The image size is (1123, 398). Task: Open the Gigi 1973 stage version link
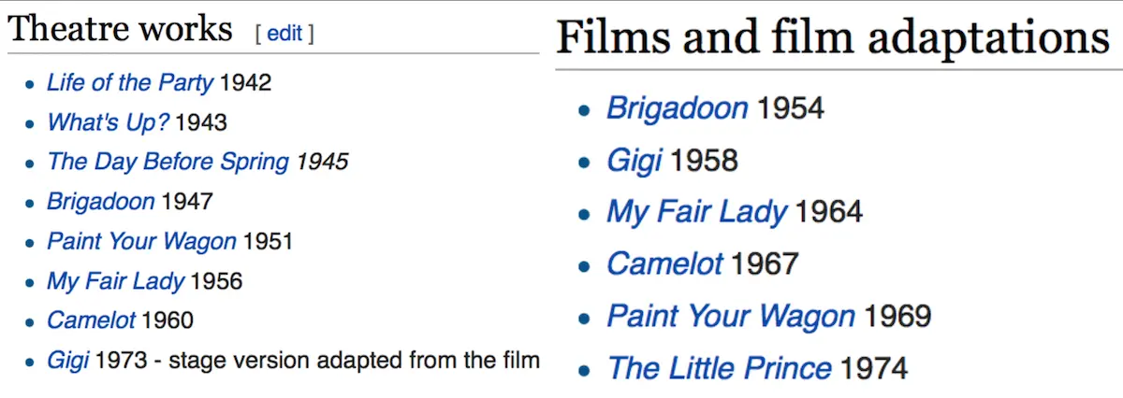coord(66,361)
